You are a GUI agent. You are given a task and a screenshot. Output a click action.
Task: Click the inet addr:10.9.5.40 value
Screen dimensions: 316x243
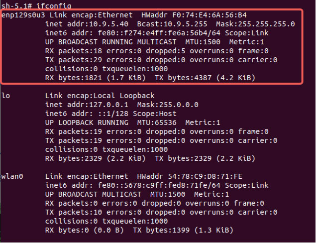[87, 24]
